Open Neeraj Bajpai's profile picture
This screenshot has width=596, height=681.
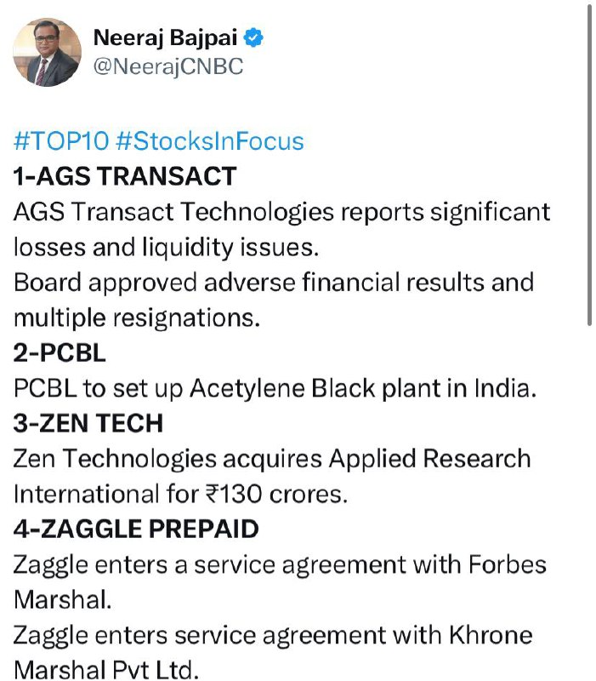48,52
